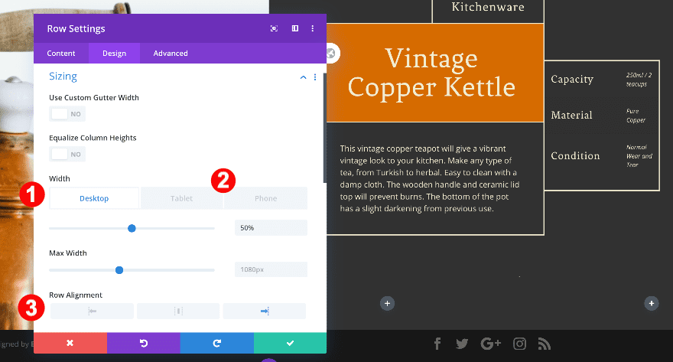The image size is (673, 362).
Task: Click the expand modal fullscreen icon
Action: [274, 28]
